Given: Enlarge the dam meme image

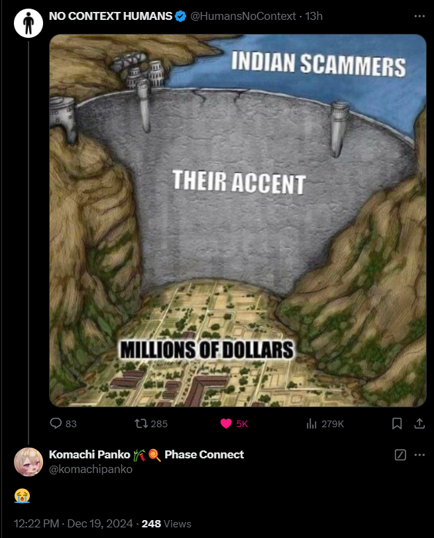Looking at the screenshot, I should (238, 220).
